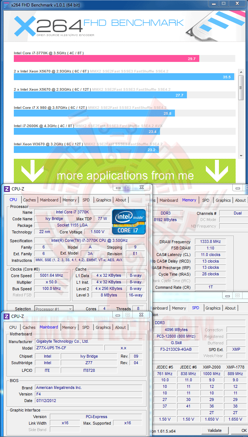248x437 pixels.
Task: Click the OK button in CPU-Z SPD window
Action: pyautogui.click(x=242, y=430)
